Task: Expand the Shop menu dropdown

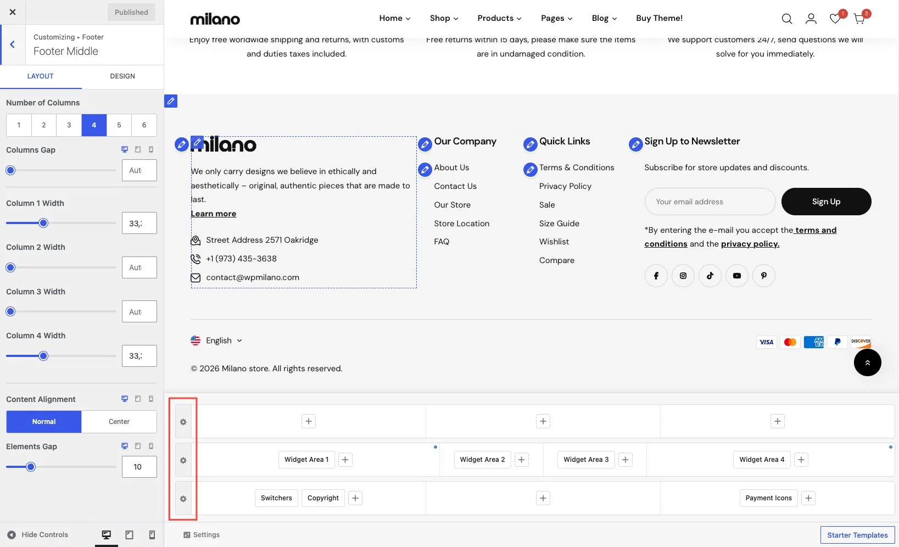Action: pos(444,18)
